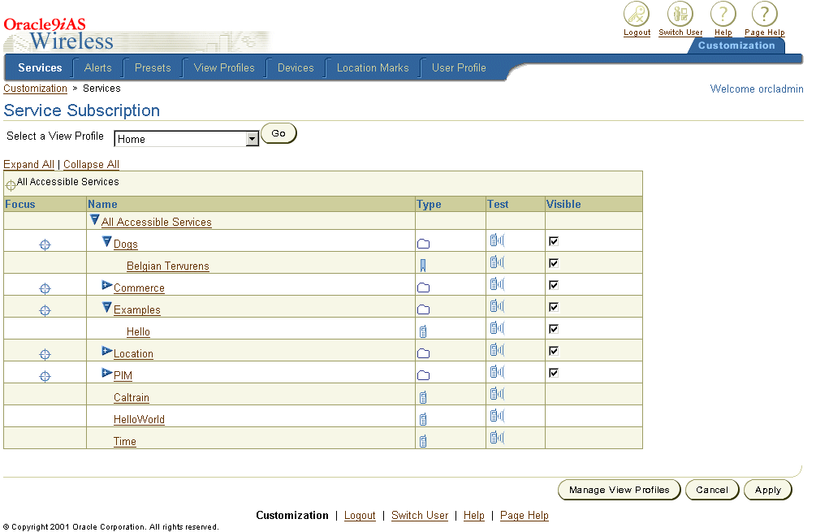Click the Logout key icon
This screenshot has width=816, height=532.
(637, 14)
